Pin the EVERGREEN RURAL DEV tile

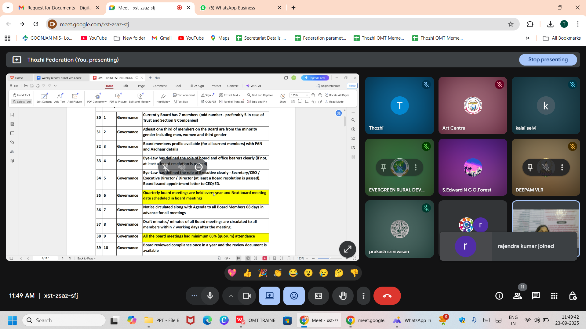pos(384,167)
